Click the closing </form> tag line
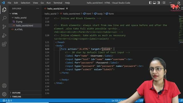This screenshot has width=183, height=103. pyautogui.click(x=64, y=73)
